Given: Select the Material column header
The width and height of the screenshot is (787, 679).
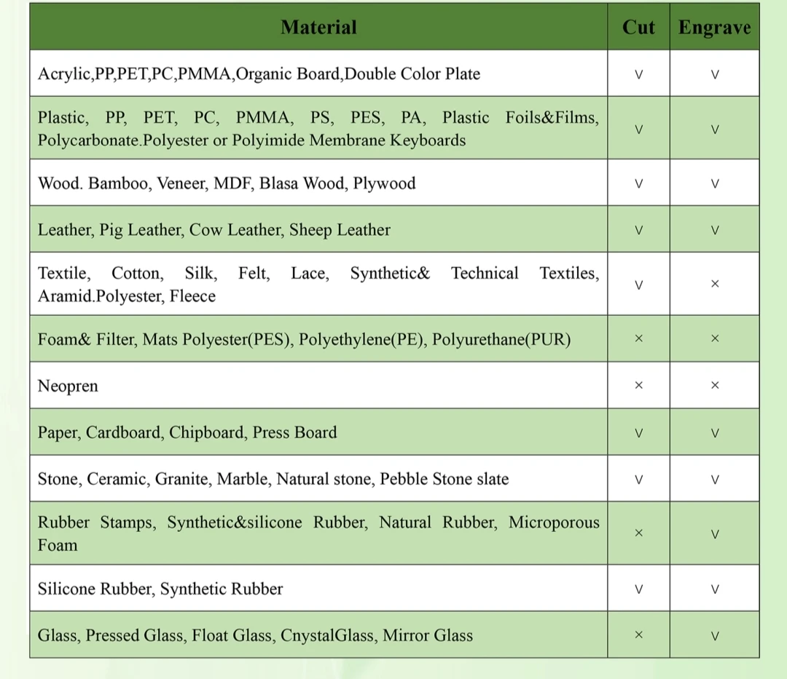Looking at the screenshot, I should [x=318, y=27].
